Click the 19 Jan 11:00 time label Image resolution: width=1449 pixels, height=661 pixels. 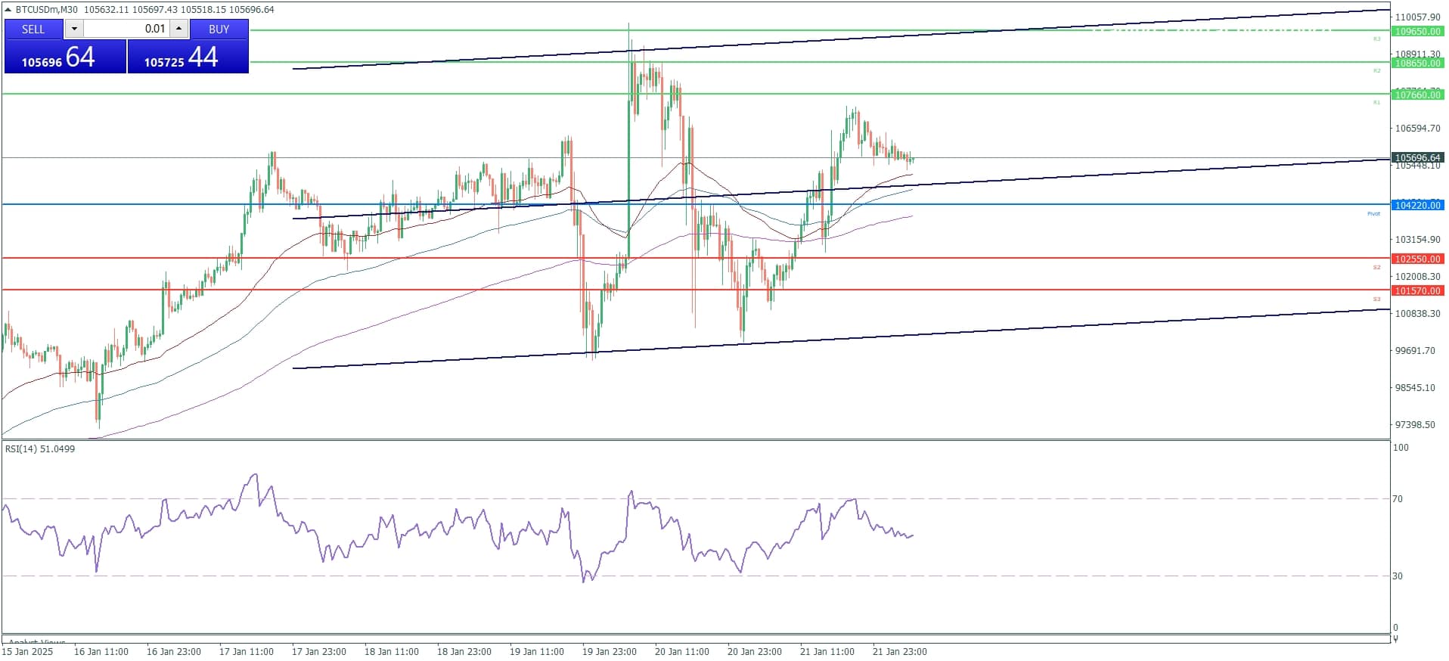tap(537, 652)
